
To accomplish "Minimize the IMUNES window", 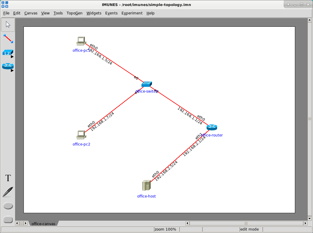I will (x=295, y=5).
